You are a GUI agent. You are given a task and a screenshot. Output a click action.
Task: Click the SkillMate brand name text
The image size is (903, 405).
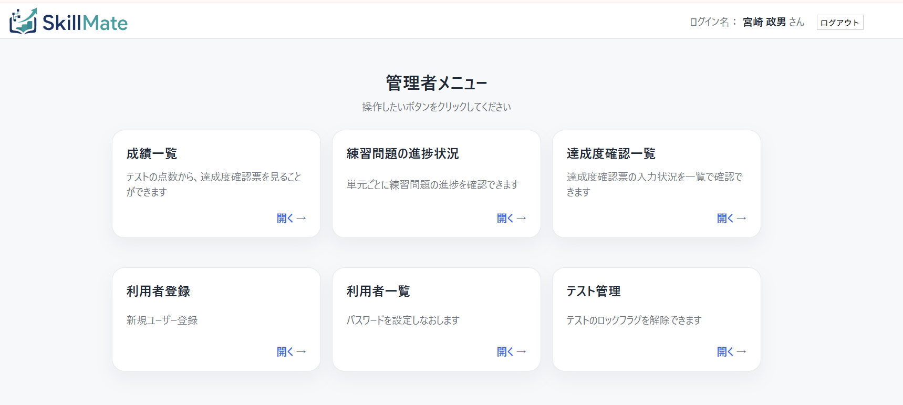pos(85,23)
